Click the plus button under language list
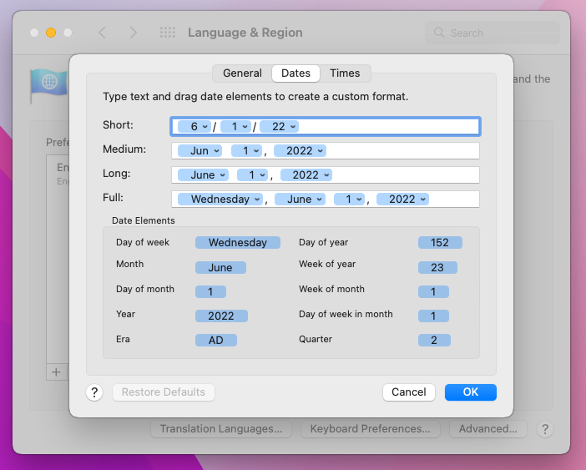 pyautogui.click(x=56, y=372)
